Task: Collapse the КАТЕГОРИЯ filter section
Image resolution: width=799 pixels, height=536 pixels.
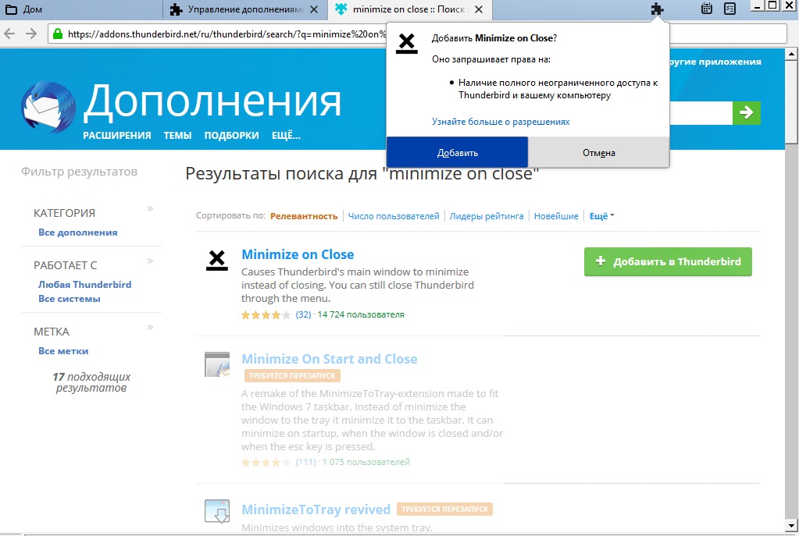Action: 150,208
